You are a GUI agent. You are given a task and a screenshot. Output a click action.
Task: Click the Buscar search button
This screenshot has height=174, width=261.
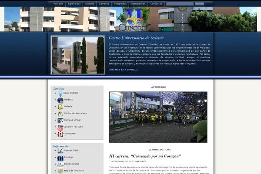[x=199, y=3]
